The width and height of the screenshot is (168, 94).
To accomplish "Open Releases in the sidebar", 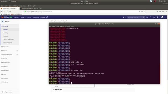I will coord(6,36).
